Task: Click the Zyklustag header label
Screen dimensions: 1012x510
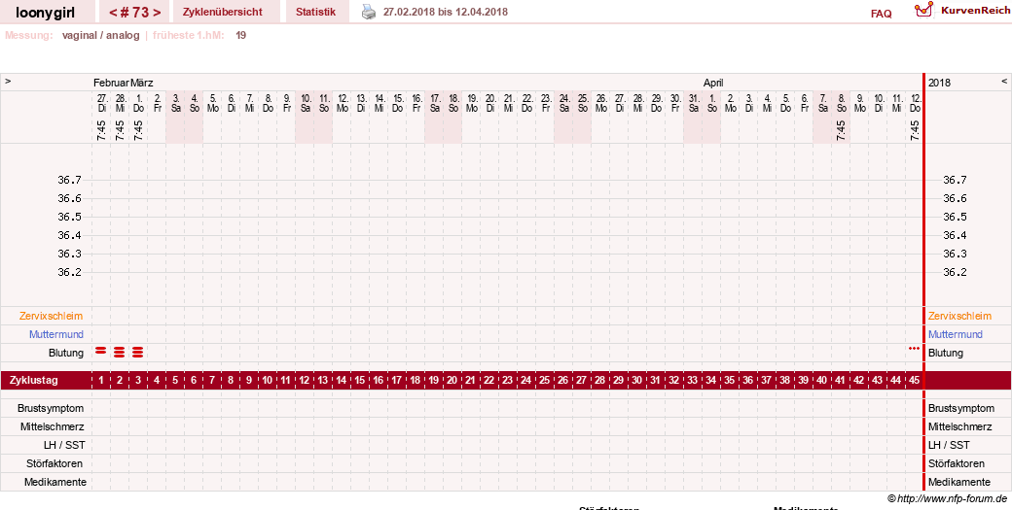Action: (x=33, y=381)
